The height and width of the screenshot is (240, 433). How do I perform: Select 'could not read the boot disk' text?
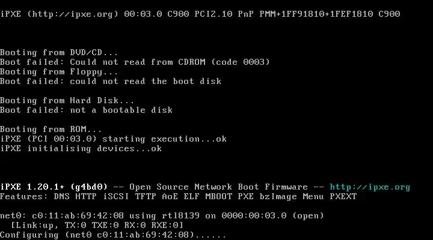(x=146, y=81)
